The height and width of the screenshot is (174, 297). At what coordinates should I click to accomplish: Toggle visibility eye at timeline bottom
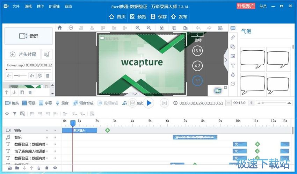pyautogui.click(x=55, y=168)
